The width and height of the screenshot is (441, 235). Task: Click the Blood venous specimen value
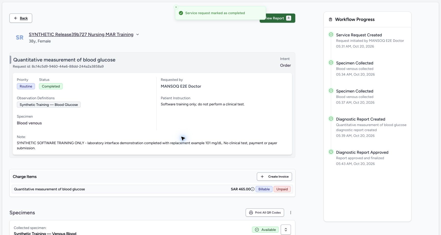(29, 123)
